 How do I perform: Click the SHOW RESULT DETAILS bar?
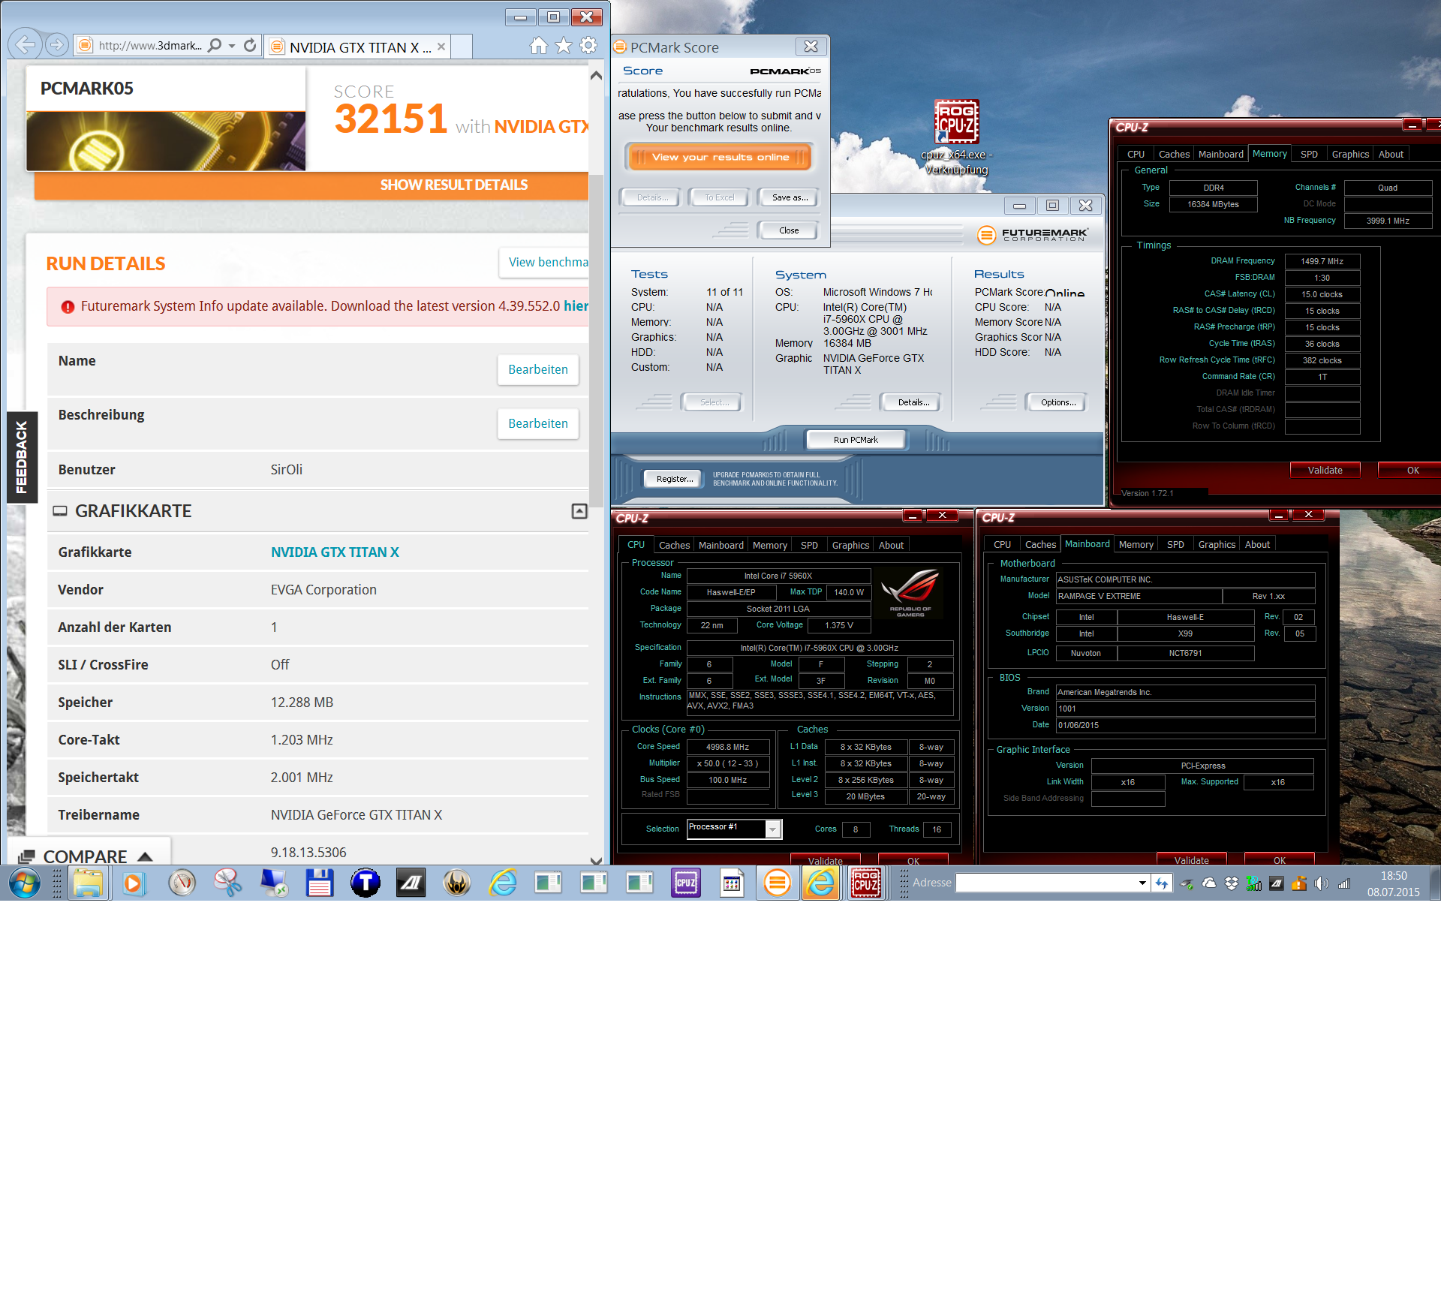[x=311, y=185]
